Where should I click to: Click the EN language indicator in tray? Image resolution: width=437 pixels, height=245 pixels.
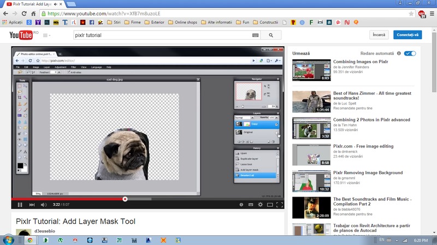(382, 240)
